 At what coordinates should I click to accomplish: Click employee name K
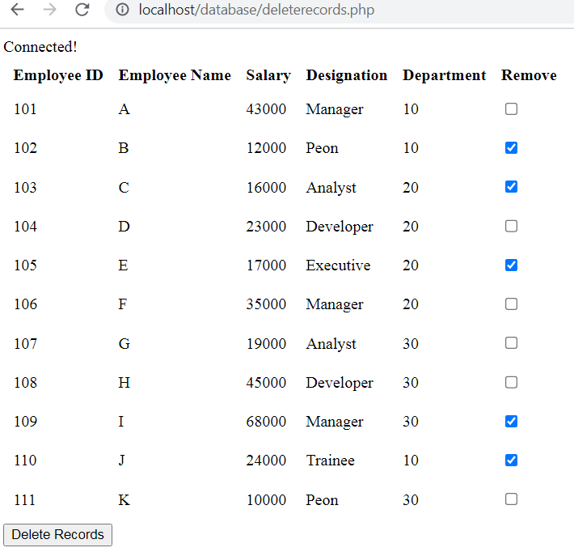click(125, 499)
